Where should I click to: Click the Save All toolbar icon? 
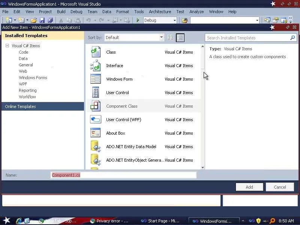(50, 20)
